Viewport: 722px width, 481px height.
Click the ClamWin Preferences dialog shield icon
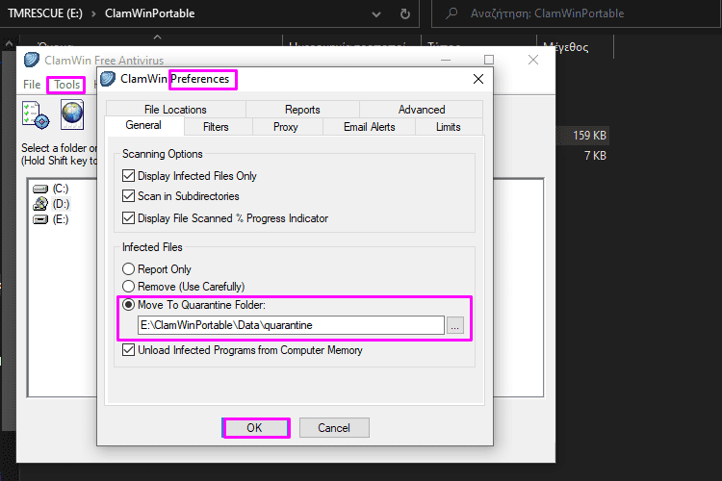108,79
